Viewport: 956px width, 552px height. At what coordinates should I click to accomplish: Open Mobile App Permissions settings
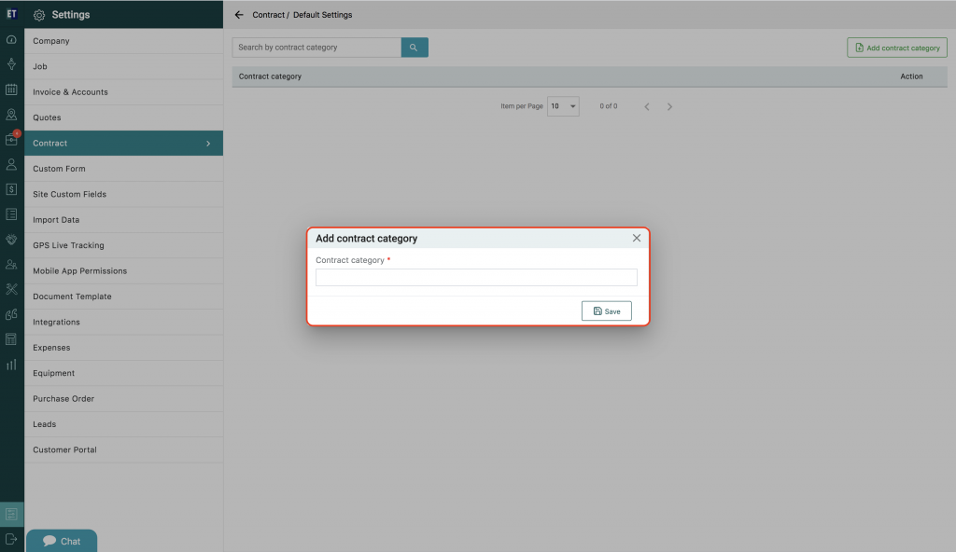[x=124, y=271]
